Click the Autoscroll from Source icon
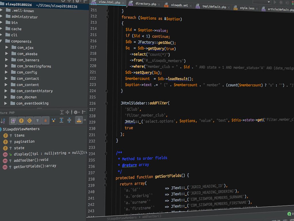This screenshot has width=294, height=221. tap(79, 120)
